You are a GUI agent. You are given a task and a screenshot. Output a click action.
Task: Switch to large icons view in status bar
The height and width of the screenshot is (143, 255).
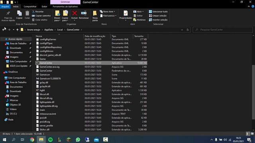(x=252, y=134)
